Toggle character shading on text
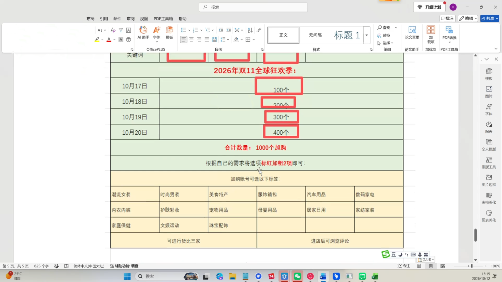This screenshot has height=282, width=502. [121, 40]
